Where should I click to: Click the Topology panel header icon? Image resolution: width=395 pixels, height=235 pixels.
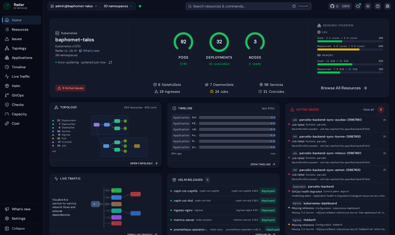coord(56,107)
